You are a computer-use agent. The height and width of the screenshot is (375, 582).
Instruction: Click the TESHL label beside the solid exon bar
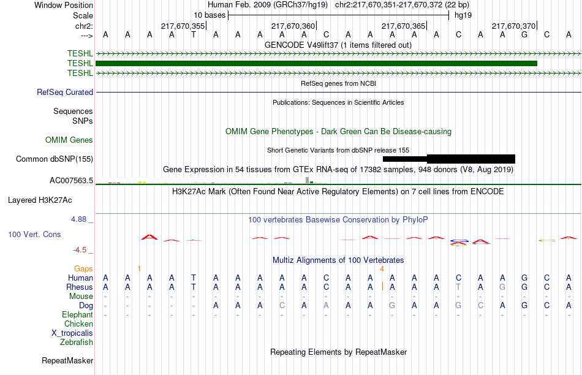(x=80, y=64)
